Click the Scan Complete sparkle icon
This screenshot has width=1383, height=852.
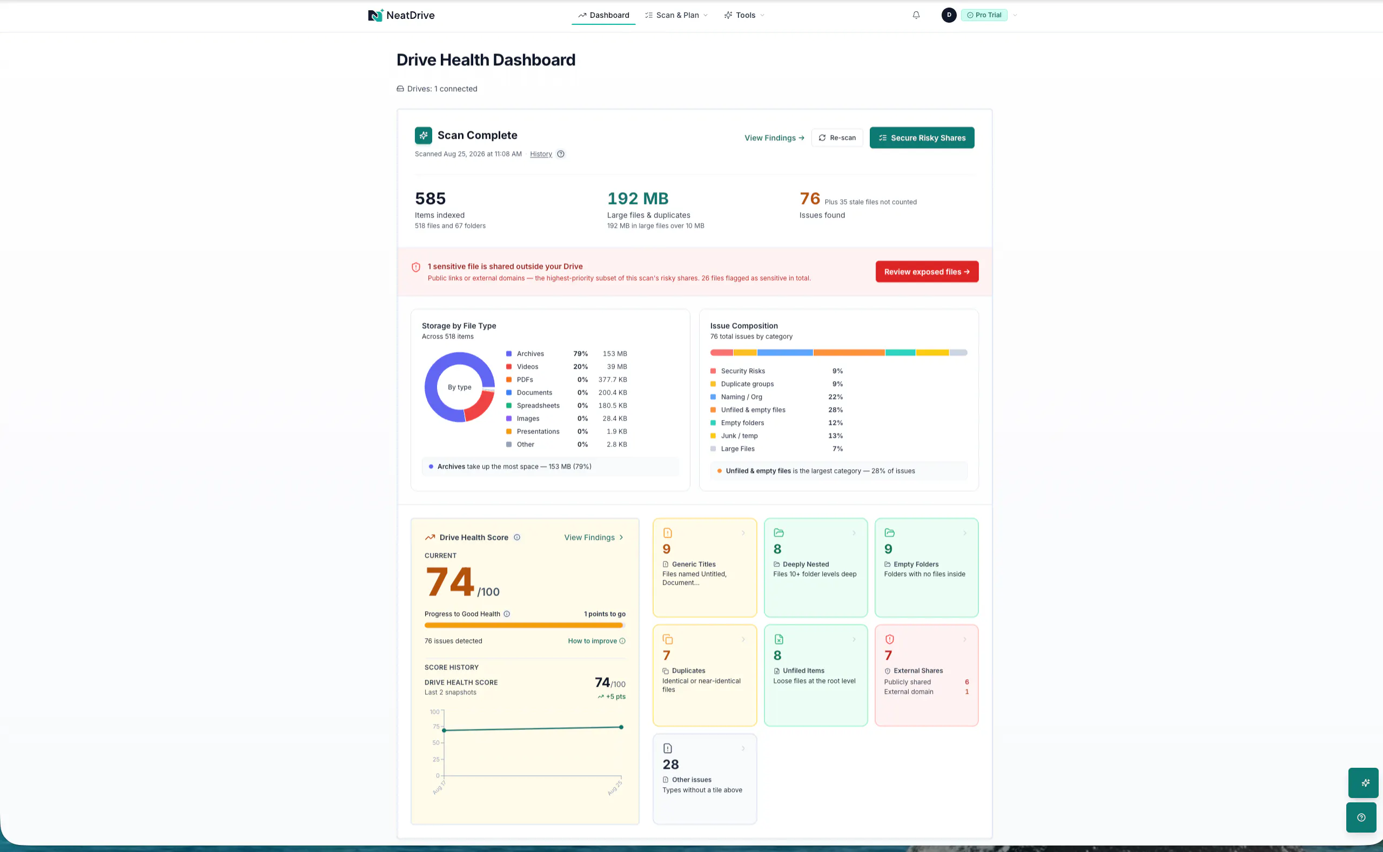click(x=424, y=135)
